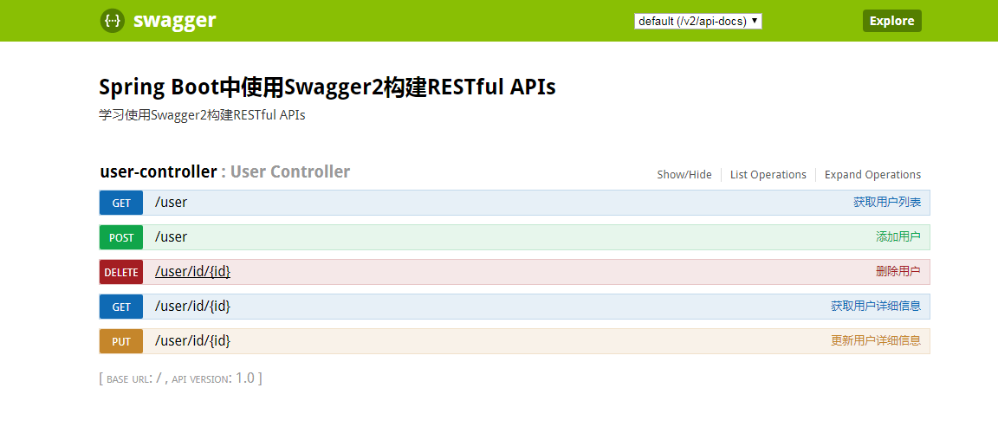The width and height of the screenshot is (998, 446).
Task: Click the 删除用户 description
Action: pos(898,272)
